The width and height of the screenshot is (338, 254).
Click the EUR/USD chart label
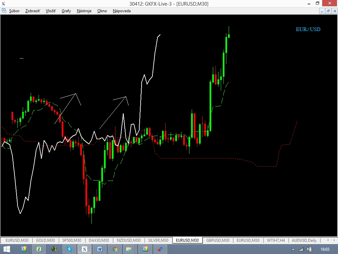click(x=308, y=29)
